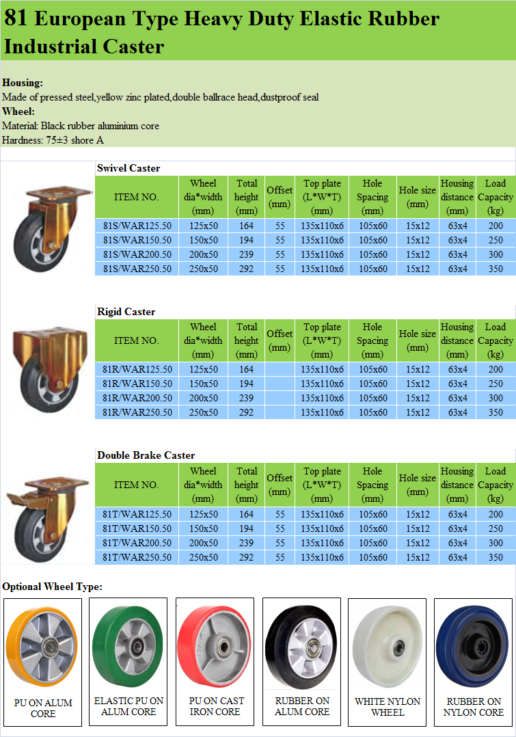Click the Swivel table 'ITEM NO.' header
Viewport: 516px width, 737px height.
pyautogui.click(x=137, y=197)
